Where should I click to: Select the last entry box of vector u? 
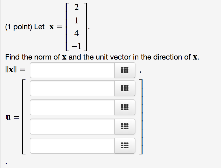pos(72,146)
